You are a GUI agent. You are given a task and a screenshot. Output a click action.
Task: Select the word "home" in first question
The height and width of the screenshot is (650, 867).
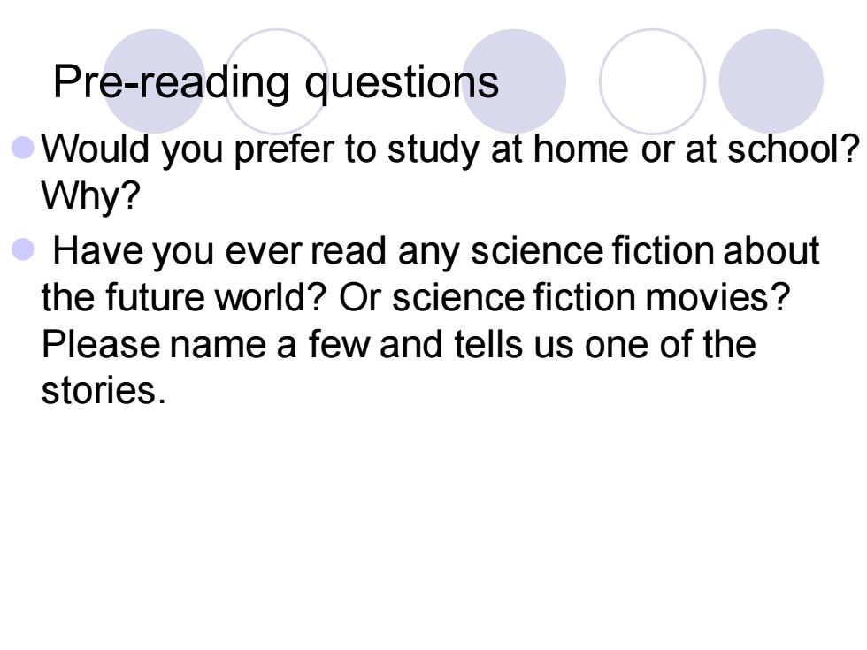point(581,149)
